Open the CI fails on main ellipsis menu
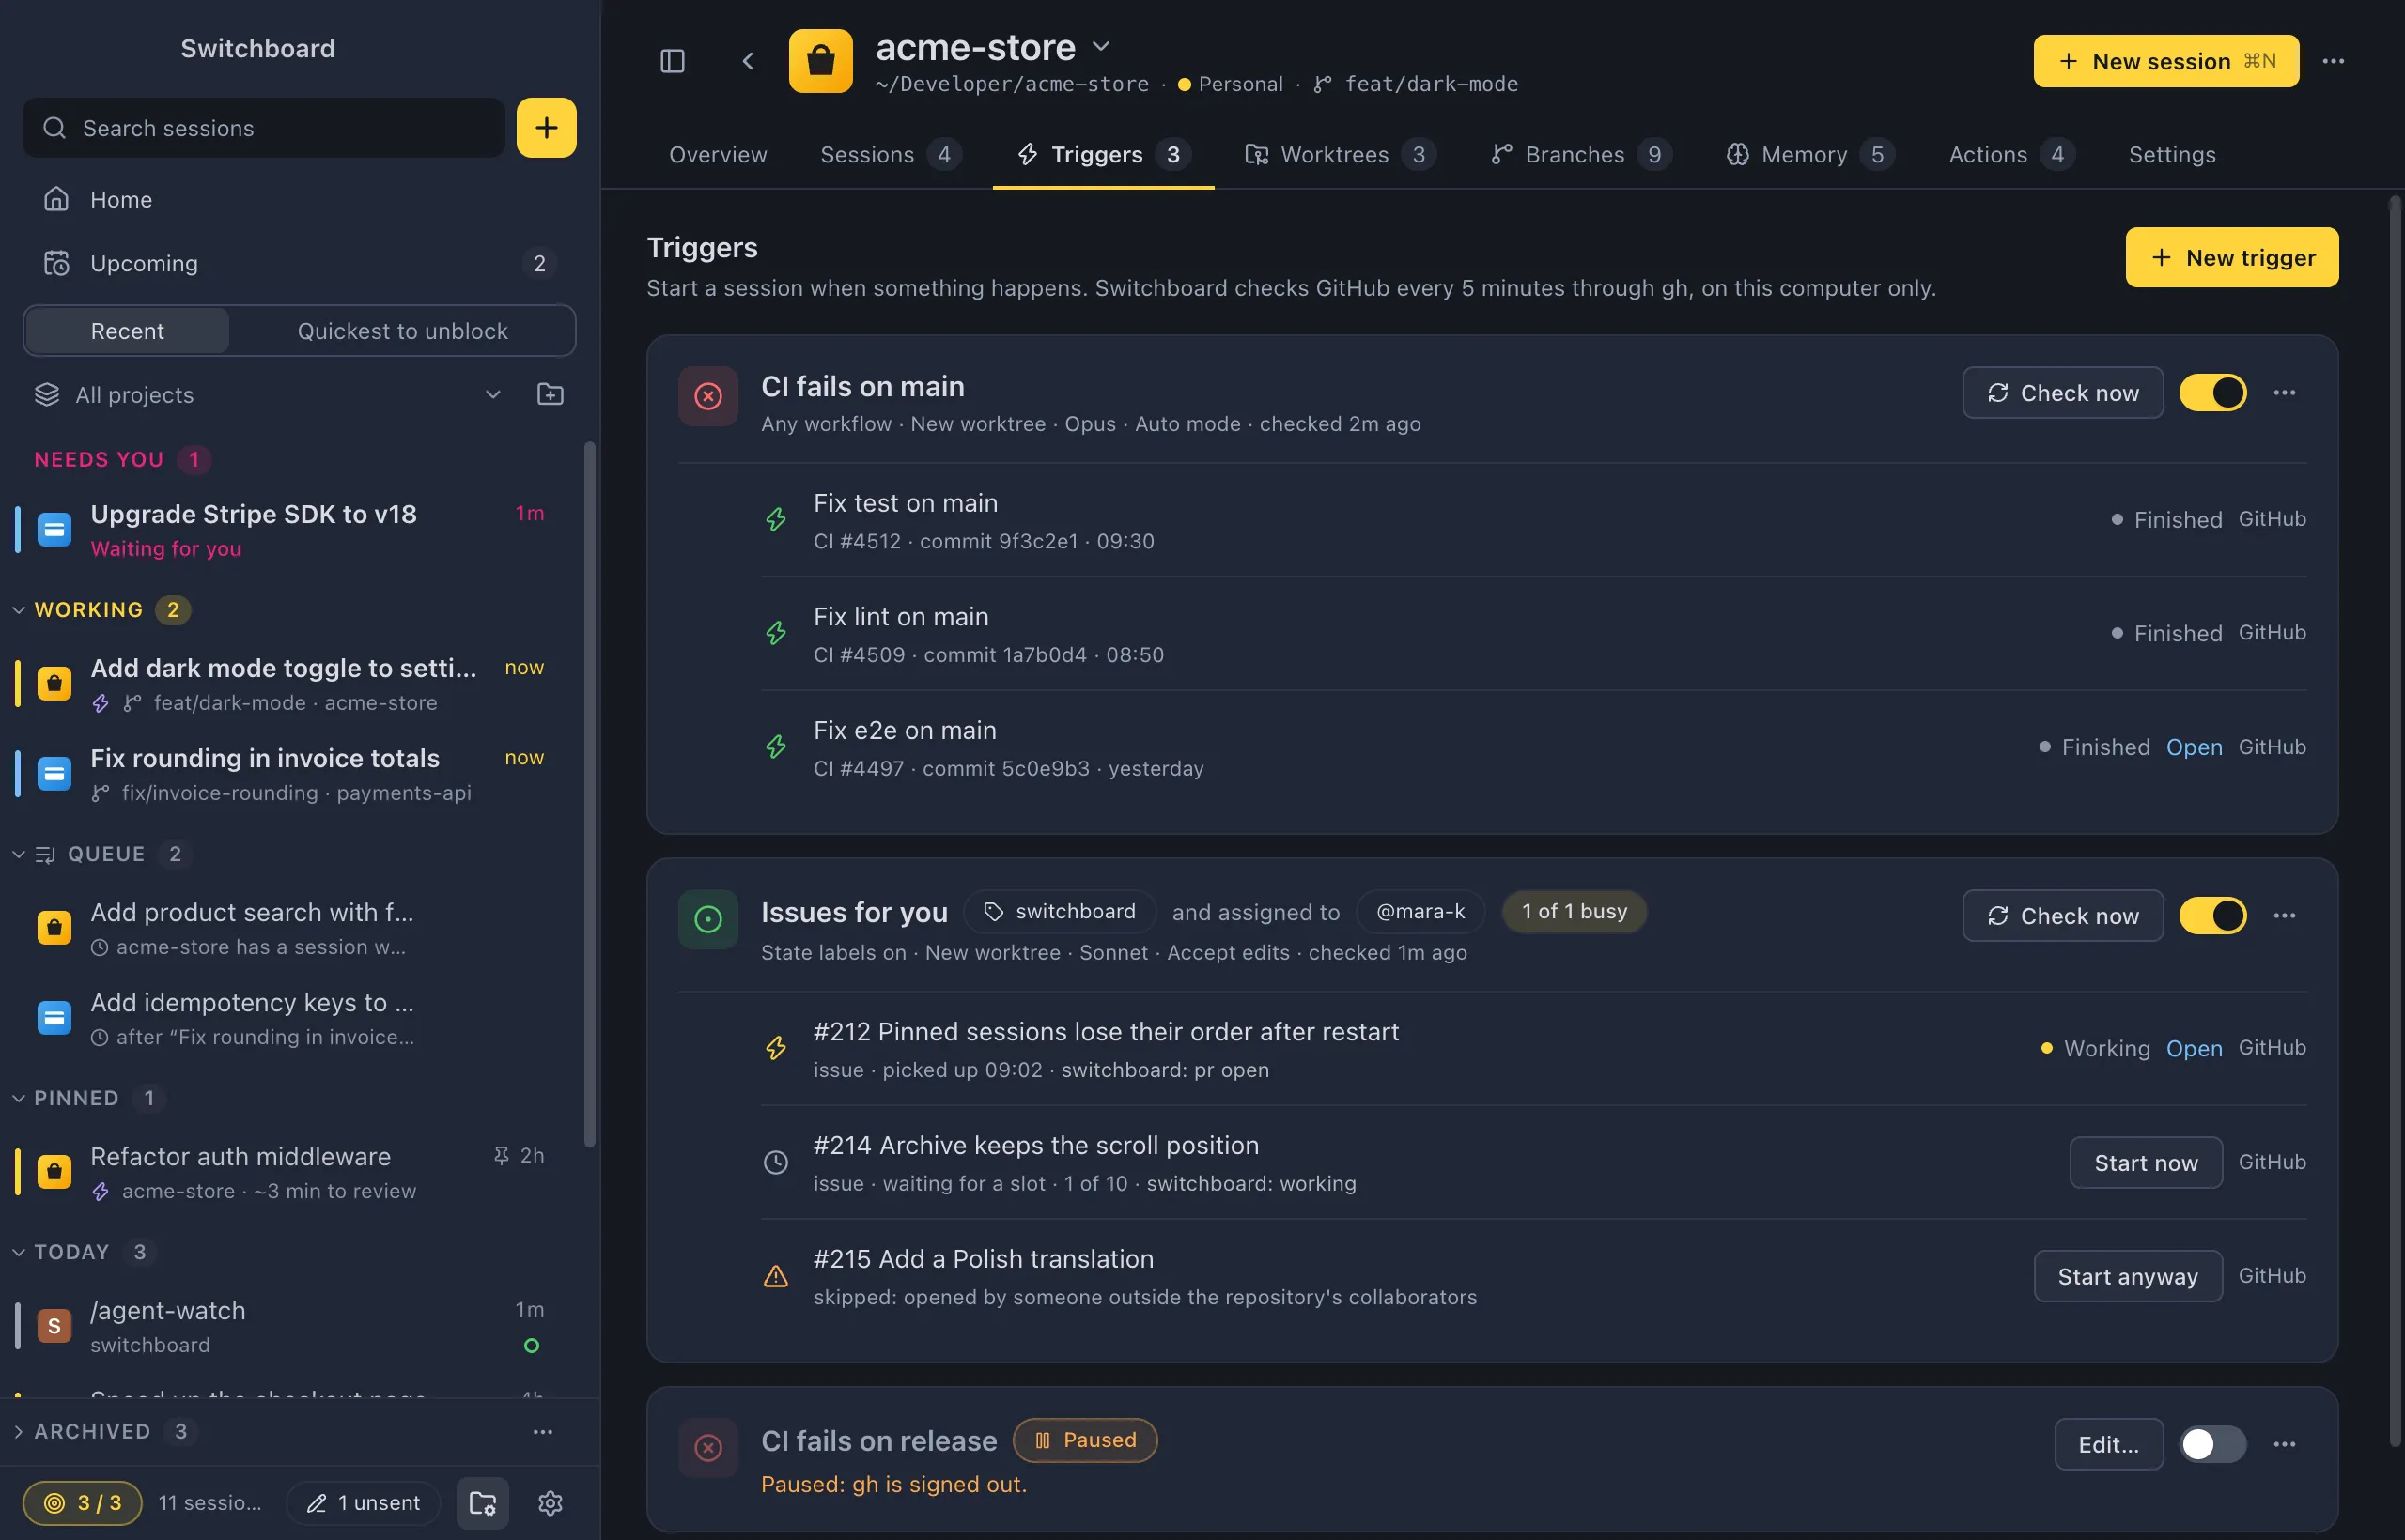Image resolution: width=2405 pixels, height=1540 pixels. point(2284,393)
